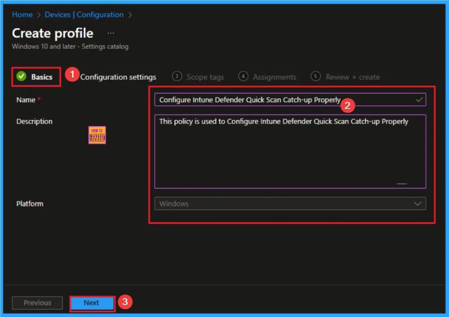Viewport: 449px width, 317px height.
Task: Click the ellipsis next to Create profile
Action: 110,32
